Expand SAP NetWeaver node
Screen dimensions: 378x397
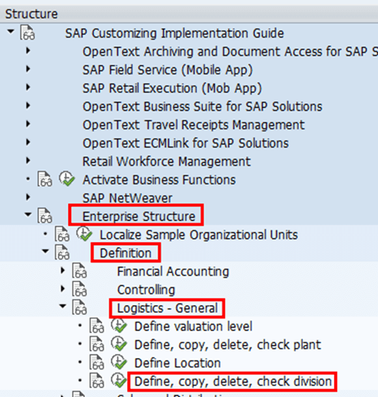[28, 198]
